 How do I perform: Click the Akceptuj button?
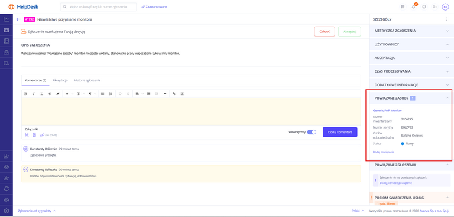click(349, 31)
